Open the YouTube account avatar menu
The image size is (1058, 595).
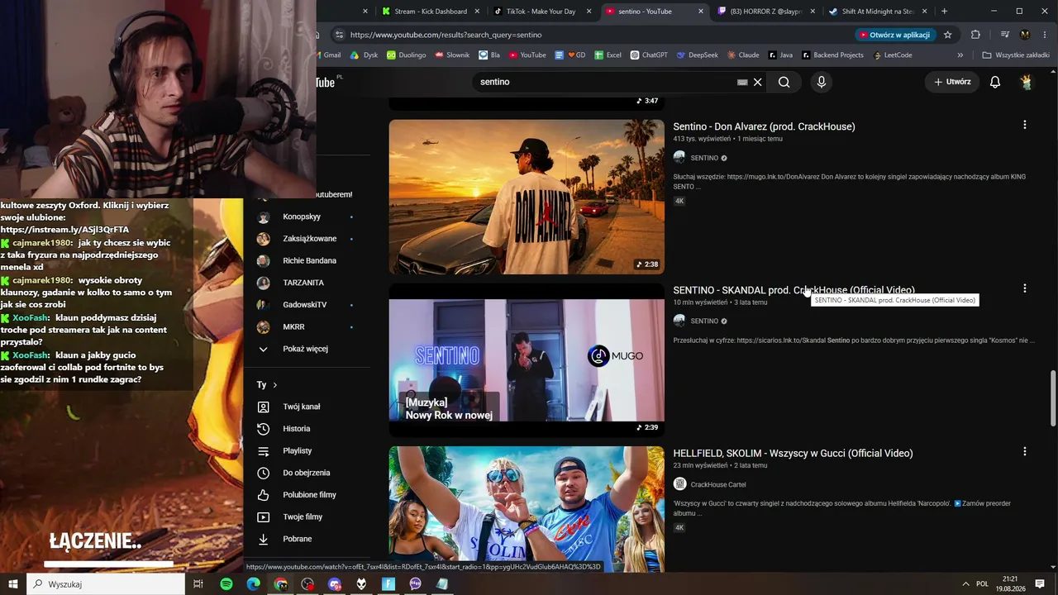[x=1026, y=82]
